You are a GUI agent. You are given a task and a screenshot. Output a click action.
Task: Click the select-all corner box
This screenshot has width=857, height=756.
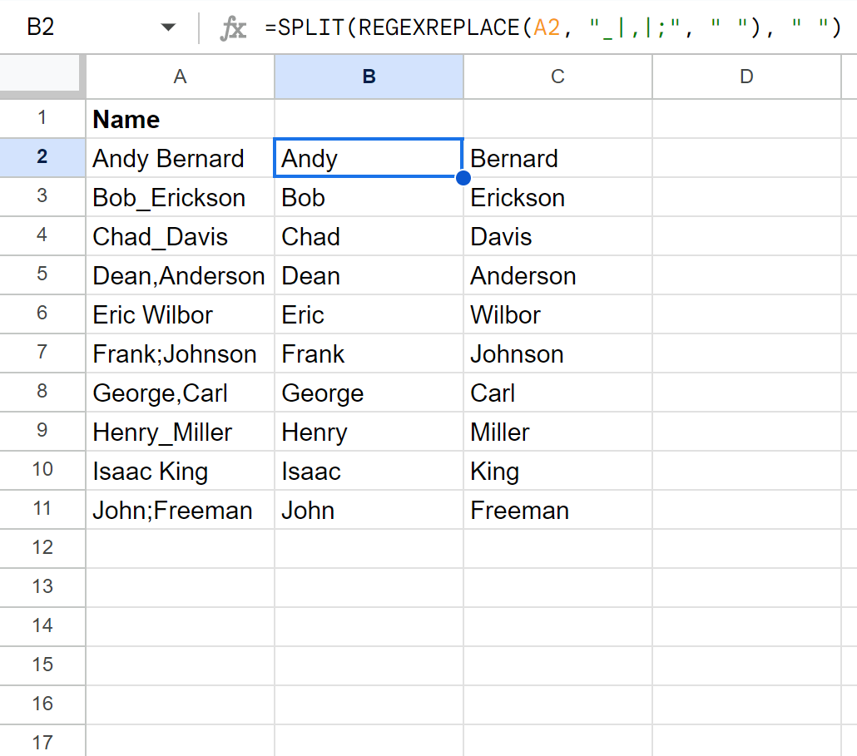[x=42, y=76]
